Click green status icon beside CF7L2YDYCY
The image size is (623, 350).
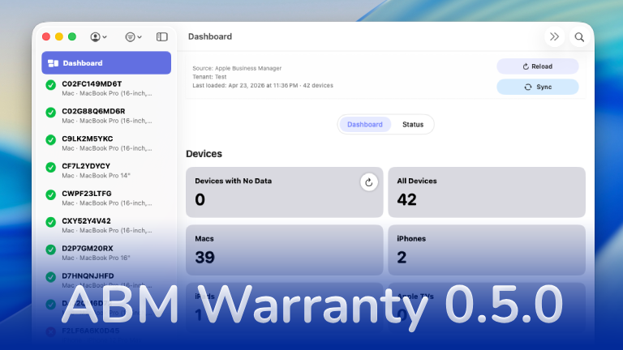coord(51,168)
